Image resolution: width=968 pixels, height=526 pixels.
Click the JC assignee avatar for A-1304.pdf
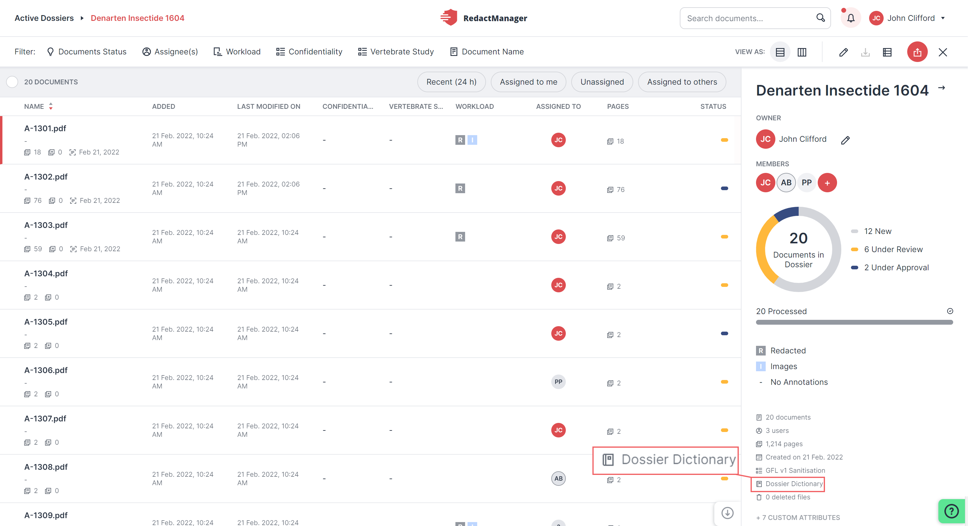tap(558, 285)
